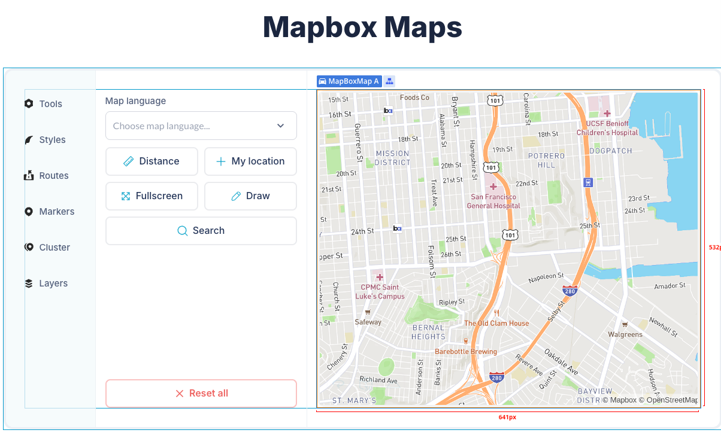
Task: Click the Cluster sidebar icon
Action: (x=29, y=247)
